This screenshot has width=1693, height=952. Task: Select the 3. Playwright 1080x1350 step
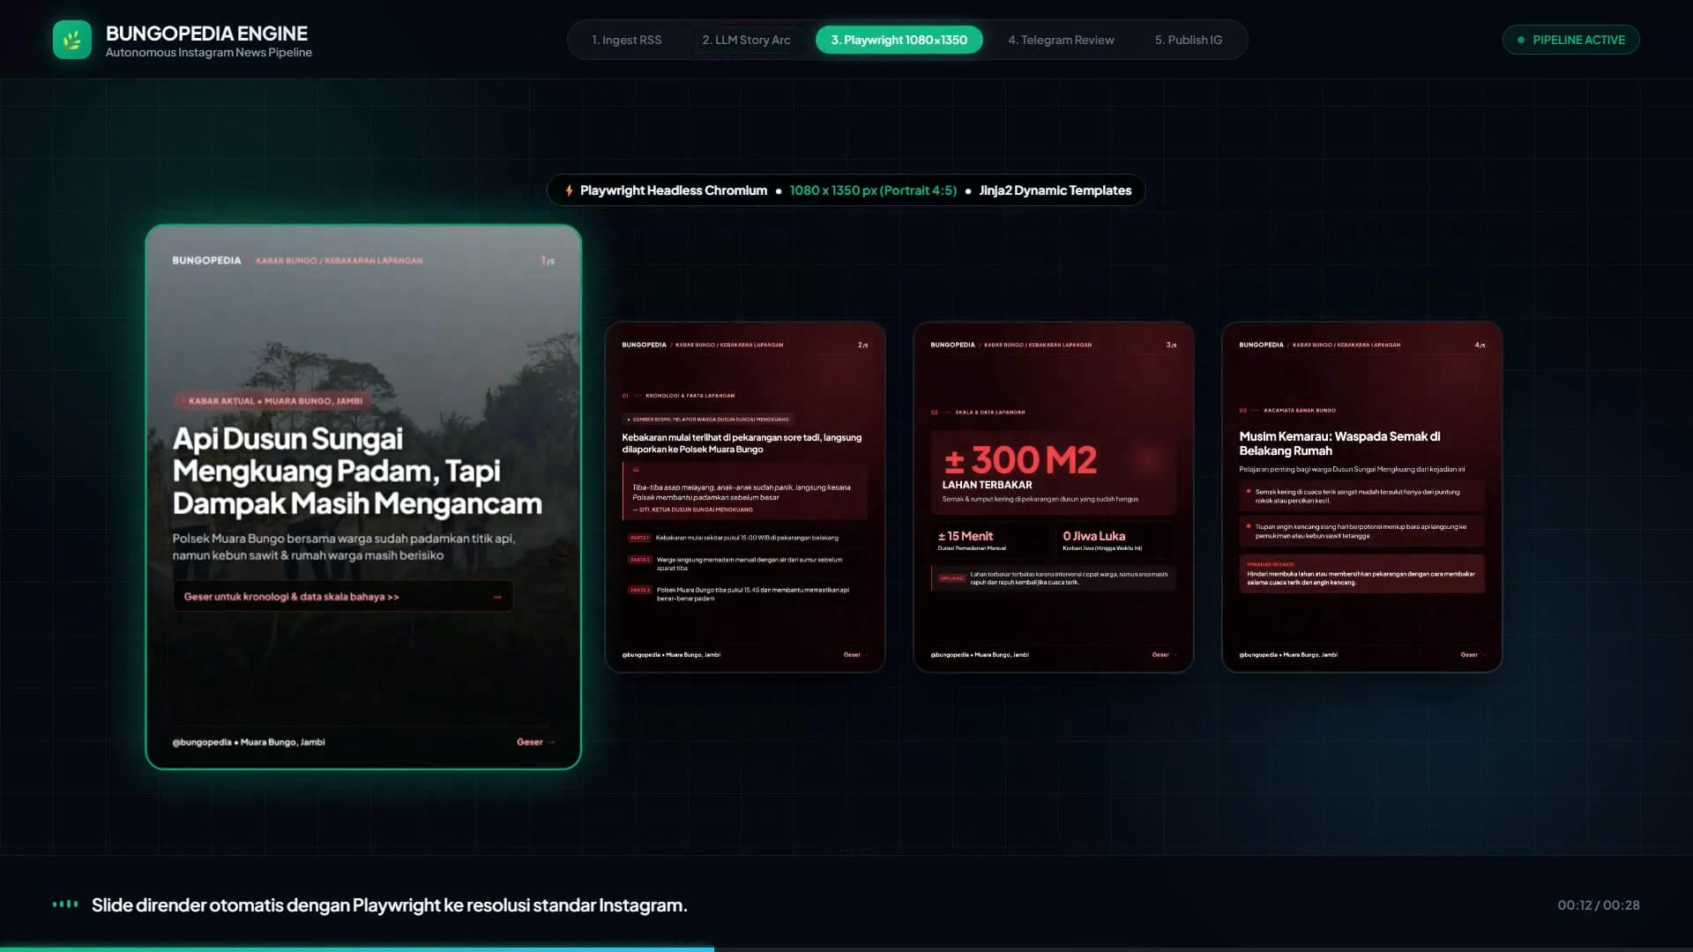point(899,40)
